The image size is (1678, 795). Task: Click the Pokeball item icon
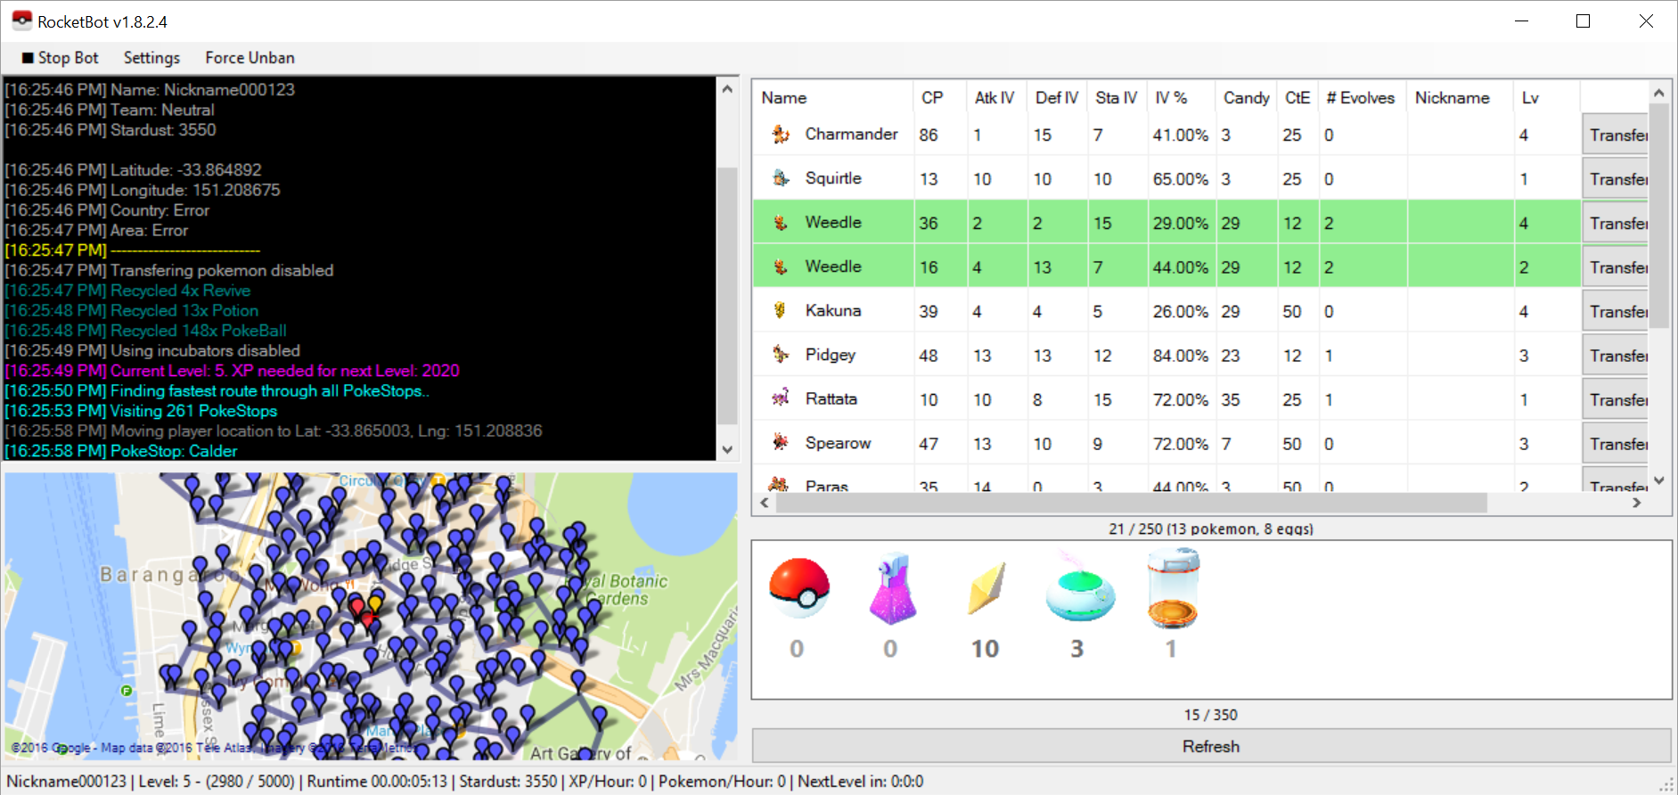click(x=798, y=587)
